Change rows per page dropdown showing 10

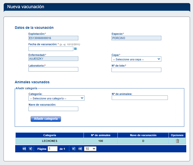pyautogui.click(x=90, y=149)
